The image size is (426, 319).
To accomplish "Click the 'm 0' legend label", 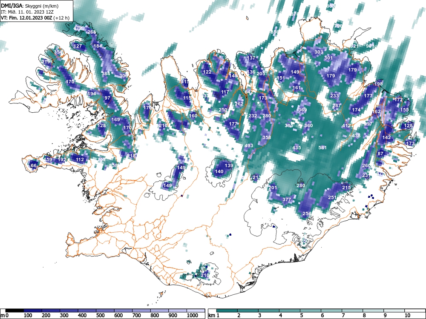I will click(x=5, y=315).
